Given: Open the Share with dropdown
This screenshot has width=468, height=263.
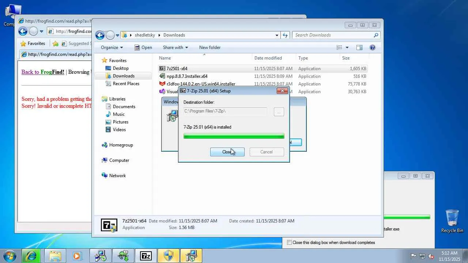Looking at the screenshot, I should pyautogui.click(x=175, y=47).
